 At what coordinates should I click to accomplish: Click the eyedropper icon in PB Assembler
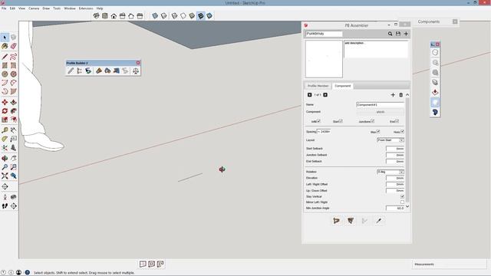tap(379, 221)
